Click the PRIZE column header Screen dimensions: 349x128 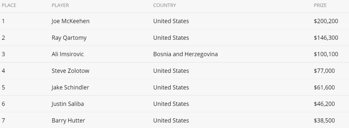click(320, 5)
